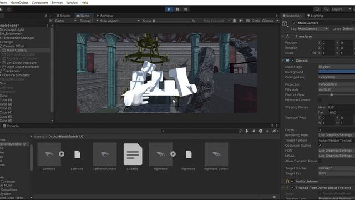Click the Position X field
This screenshot has width=355, height=200.
coord(328,43)
